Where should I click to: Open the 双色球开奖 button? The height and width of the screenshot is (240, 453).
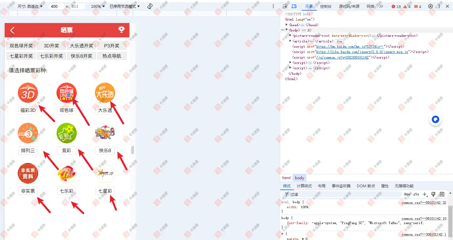21,46
